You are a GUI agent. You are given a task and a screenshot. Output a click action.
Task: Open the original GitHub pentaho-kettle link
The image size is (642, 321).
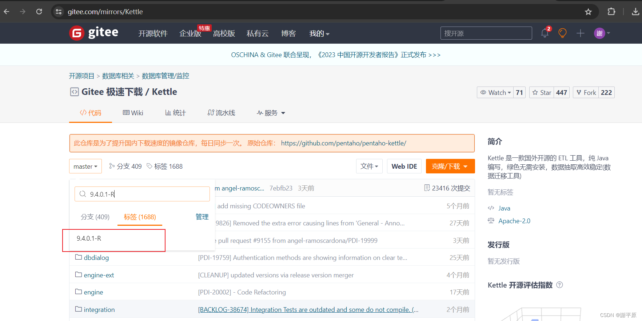tap(343, 143)
